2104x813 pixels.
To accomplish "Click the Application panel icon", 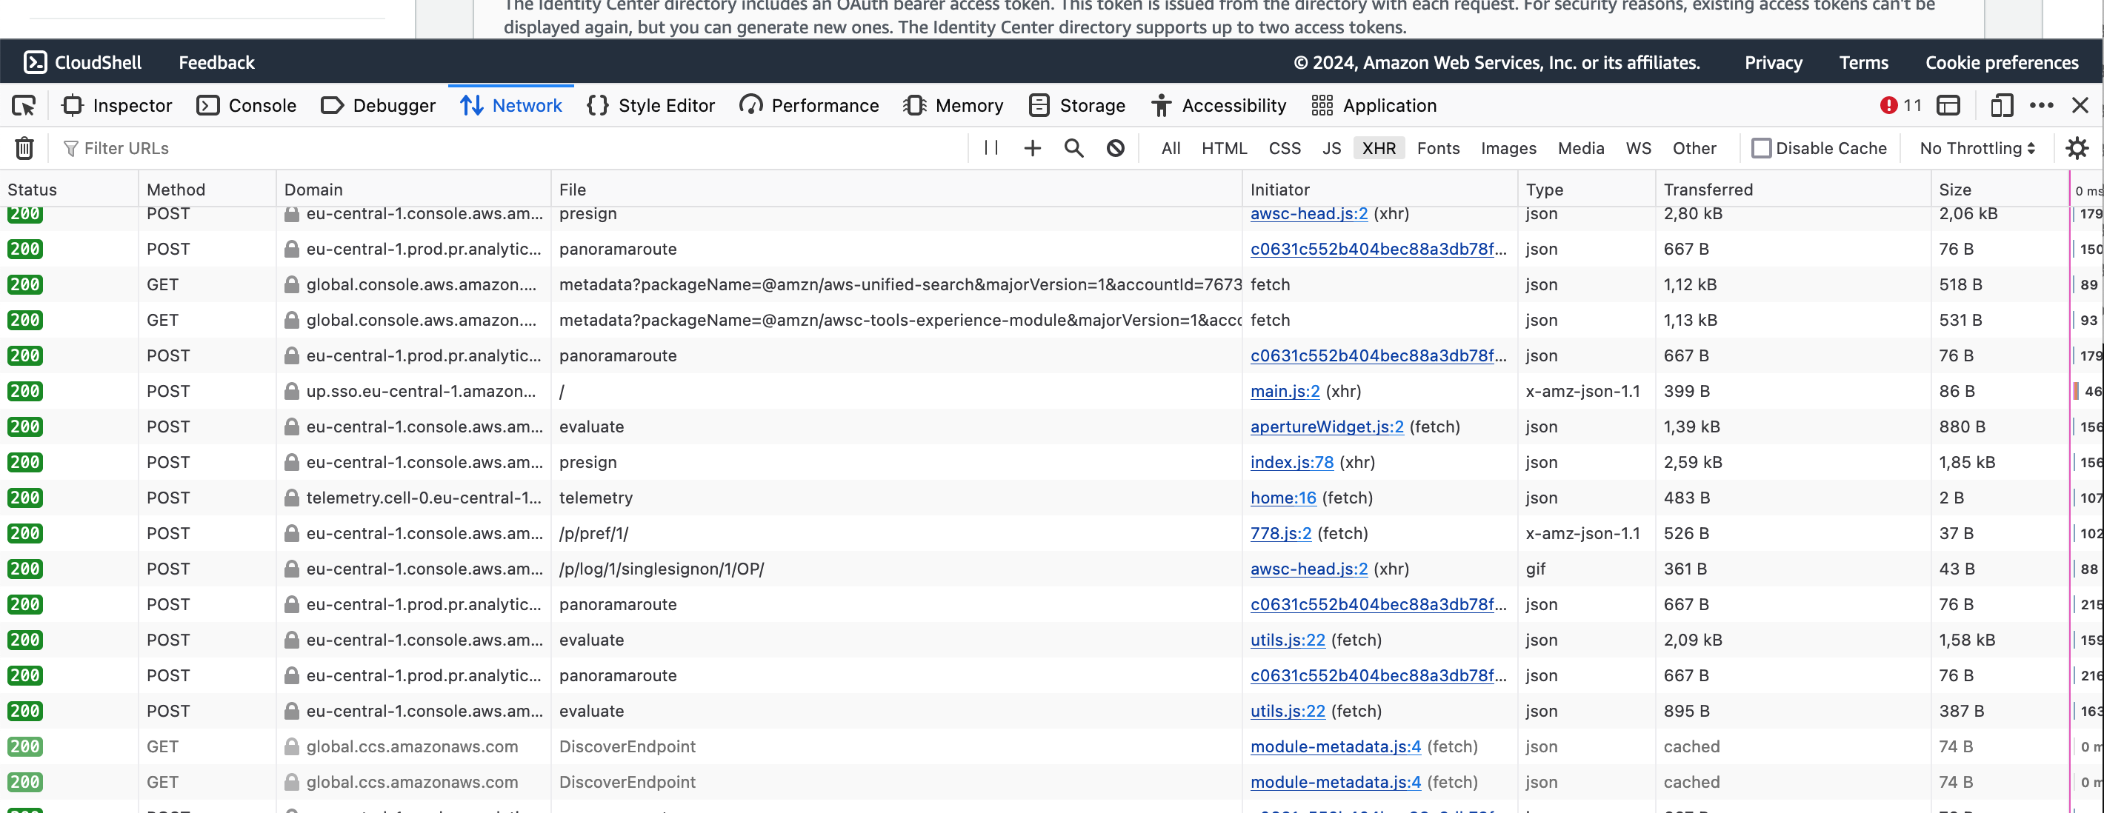I will (x=1323, y=104).
